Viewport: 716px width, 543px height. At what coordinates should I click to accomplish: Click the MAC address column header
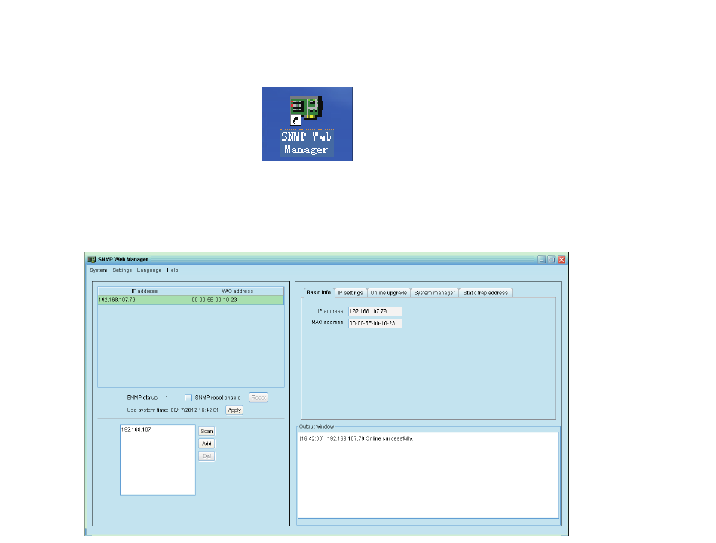tap(237, 291)
